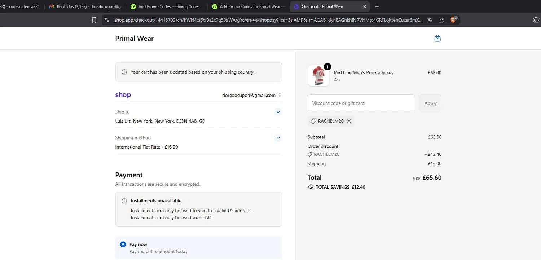Viewport: 541px width, 260px height.
Task: Click the £65.60 total amount
Action: click(432, 178)
